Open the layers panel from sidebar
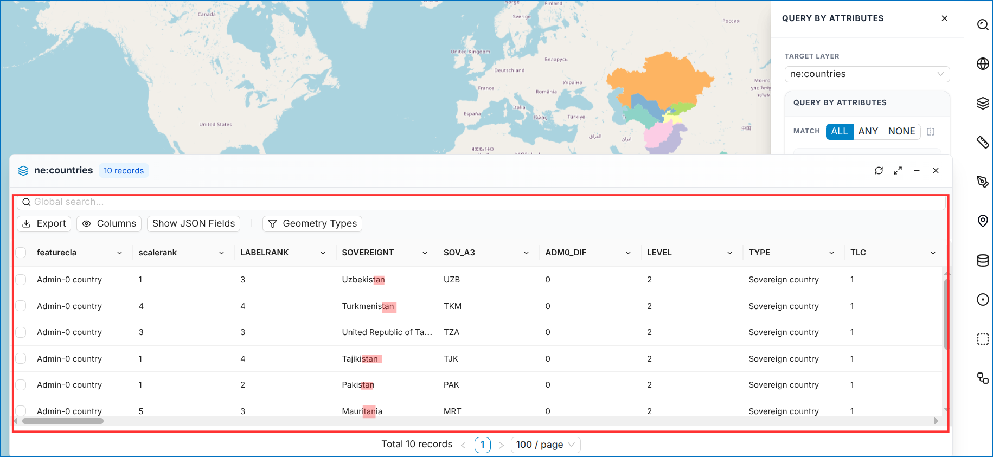993x457 pixels. (x=983, y=103)
